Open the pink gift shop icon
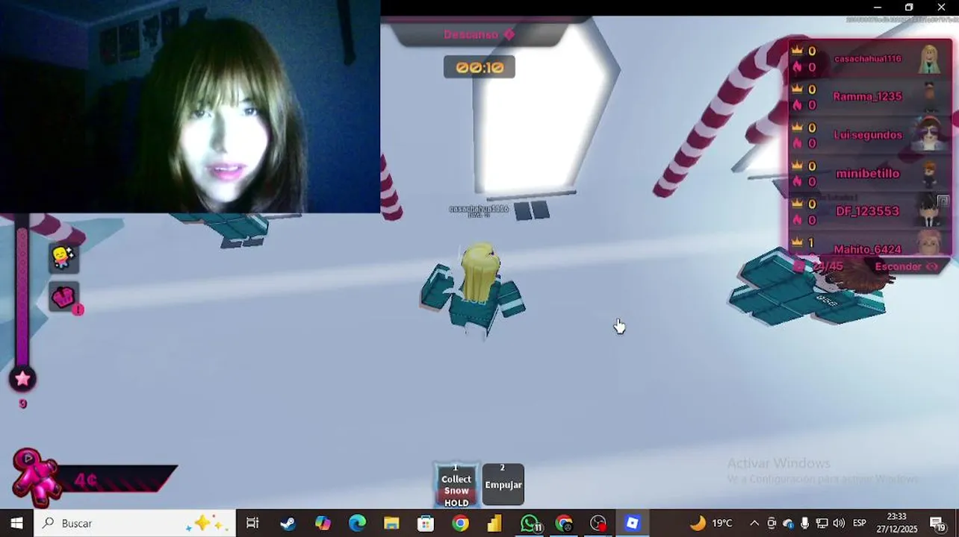Image resolution: width=959 pixels, height=537 pixels. click(x=63, y=297)
